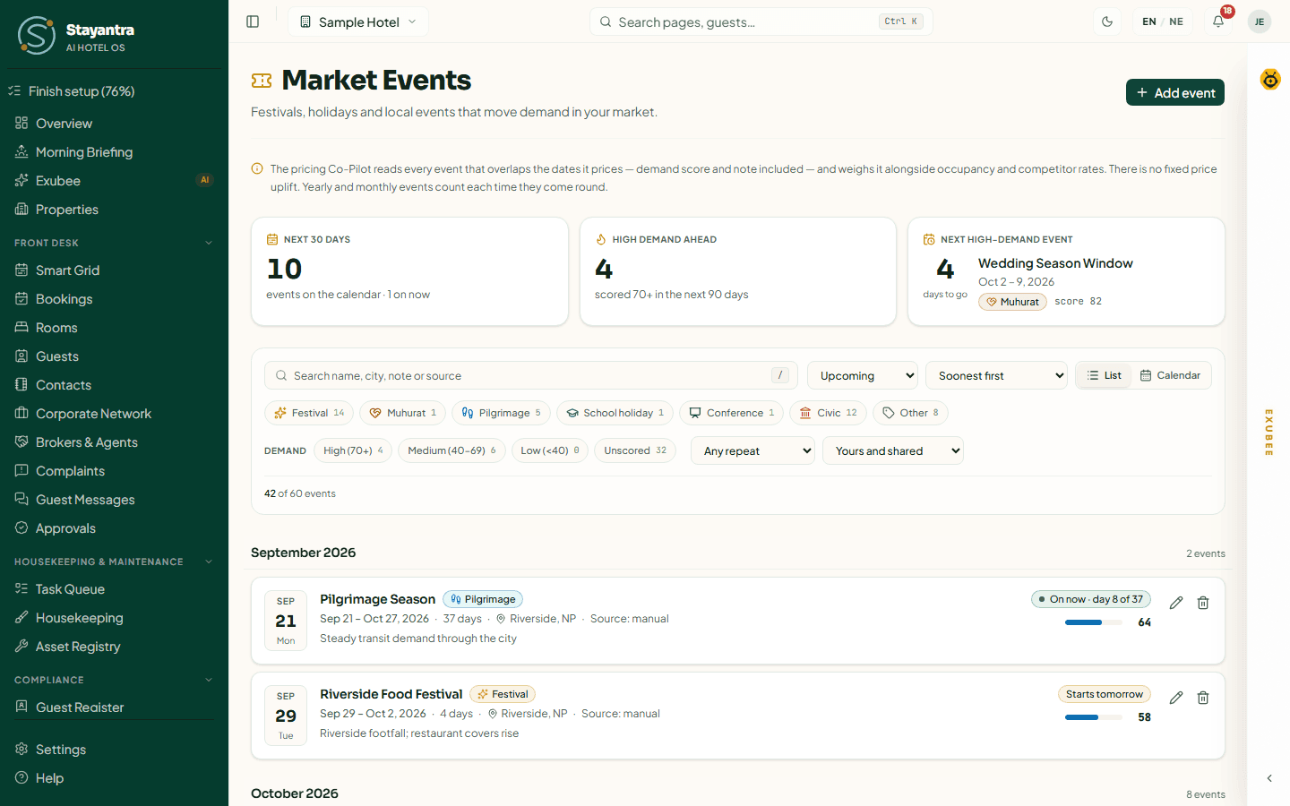Filter events by Muhurat category
This screenshot has height=806, width=1290.
[403, 413]
